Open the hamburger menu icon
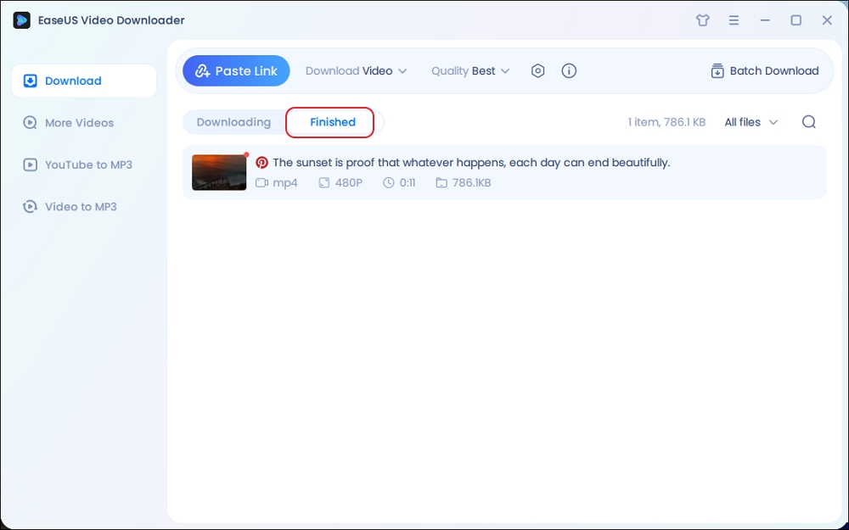This screenshot has width=849, height=530. coord(734,20)
